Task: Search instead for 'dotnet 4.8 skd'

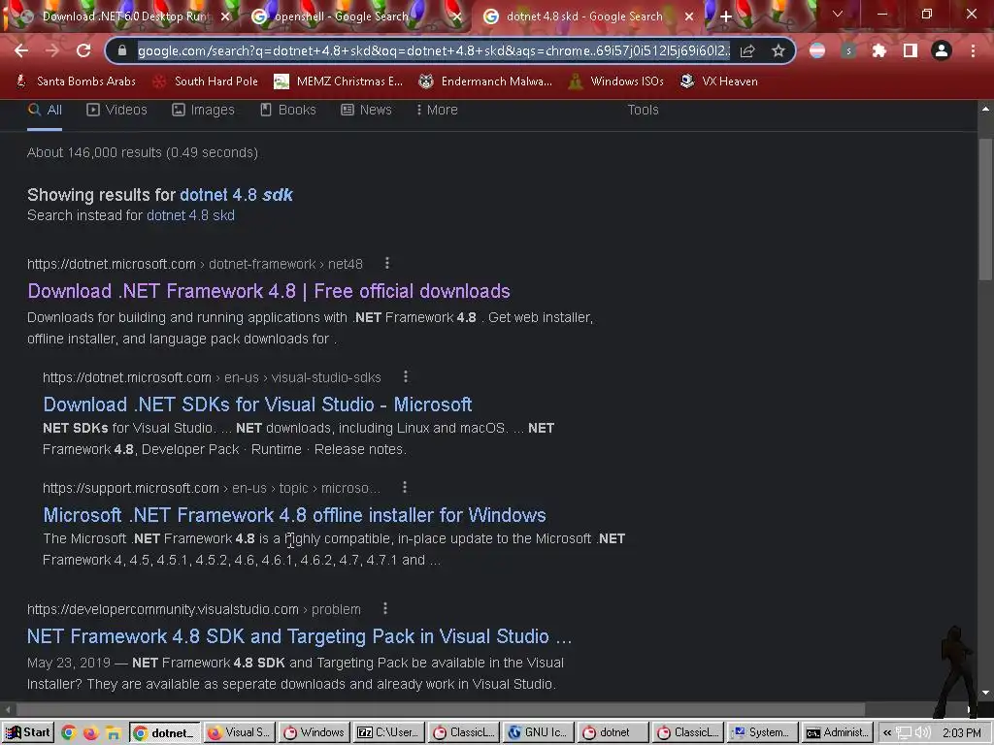Action: 191,215
